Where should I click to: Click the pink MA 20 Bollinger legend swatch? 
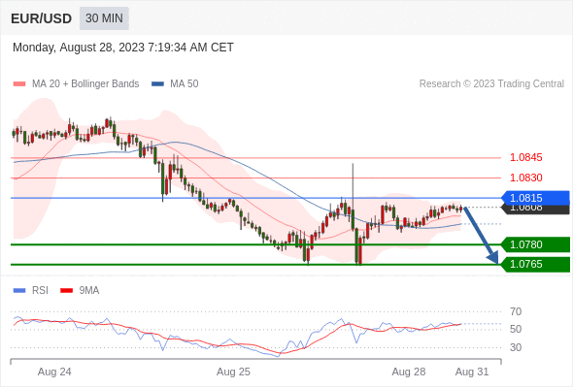click(x=19, y=84)
